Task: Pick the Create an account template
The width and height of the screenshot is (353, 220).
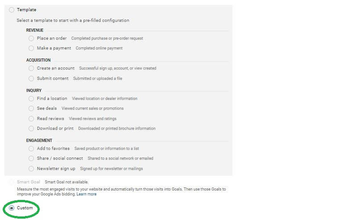Action: tap(31, 68)
